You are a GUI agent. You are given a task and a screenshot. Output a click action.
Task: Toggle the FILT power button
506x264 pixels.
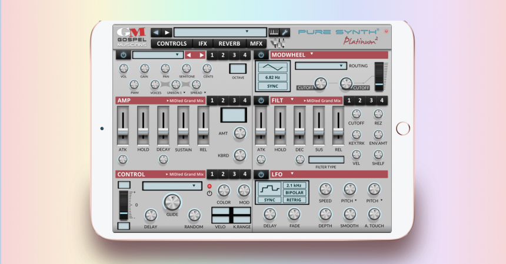pos(261,101)
